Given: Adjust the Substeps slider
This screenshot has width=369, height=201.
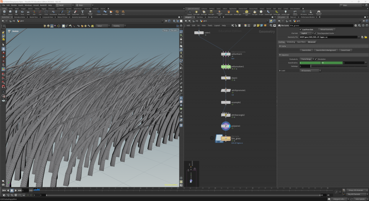Looking at the screenshot, I should point(339,66).
